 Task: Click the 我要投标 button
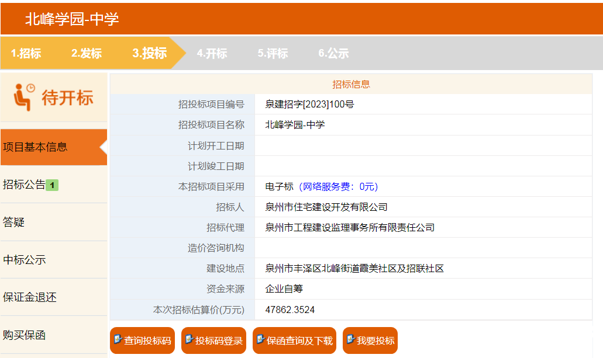click(x=370, y=340)
